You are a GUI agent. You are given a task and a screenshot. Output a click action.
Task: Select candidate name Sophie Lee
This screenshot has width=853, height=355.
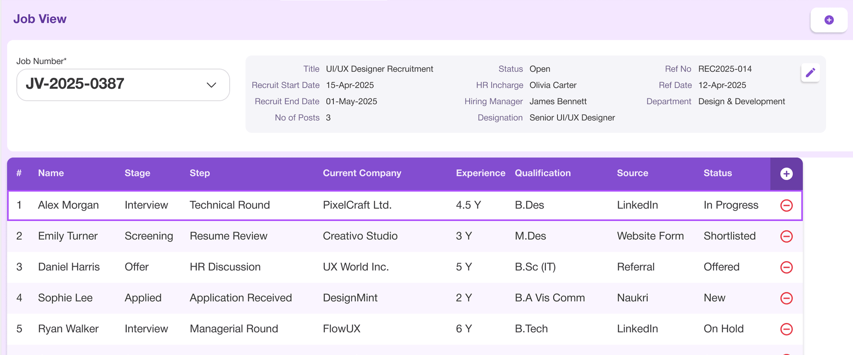(65, 297)
